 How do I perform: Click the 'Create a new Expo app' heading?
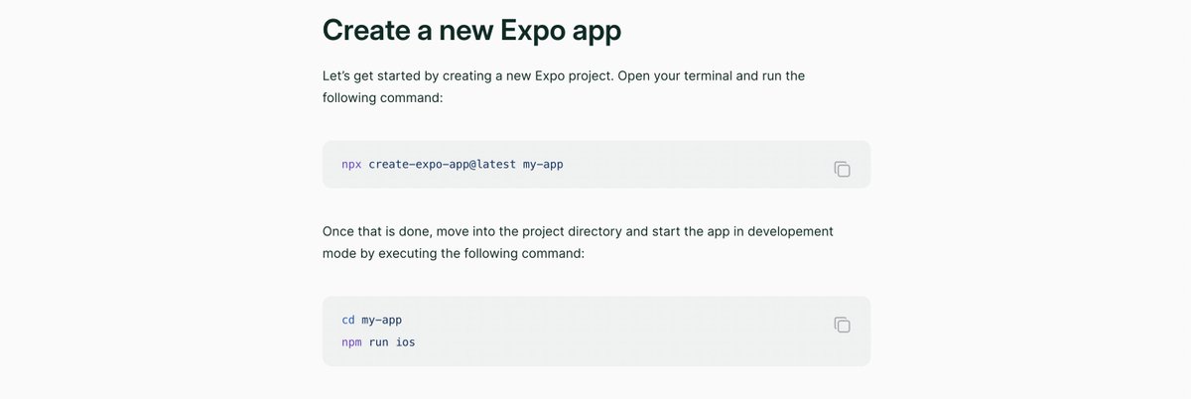tap(471, 30)
